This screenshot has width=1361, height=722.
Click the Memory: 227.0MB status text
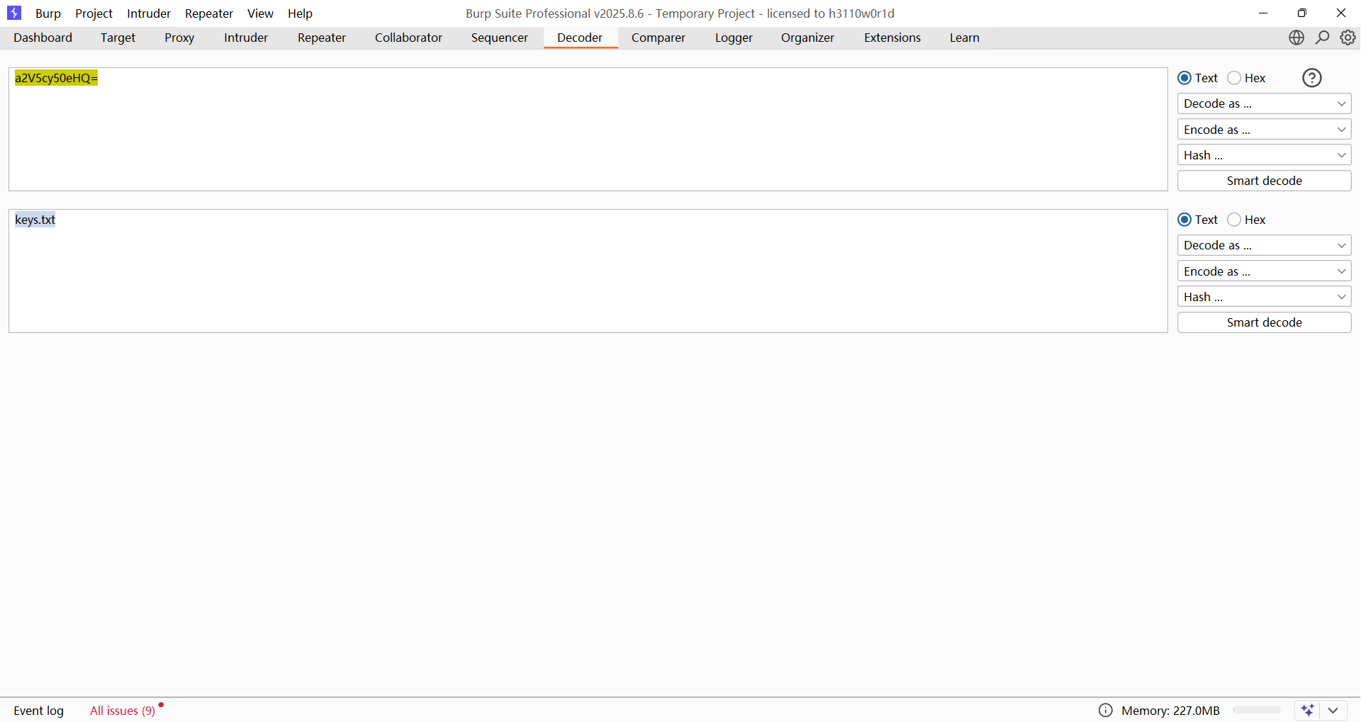1171,711
